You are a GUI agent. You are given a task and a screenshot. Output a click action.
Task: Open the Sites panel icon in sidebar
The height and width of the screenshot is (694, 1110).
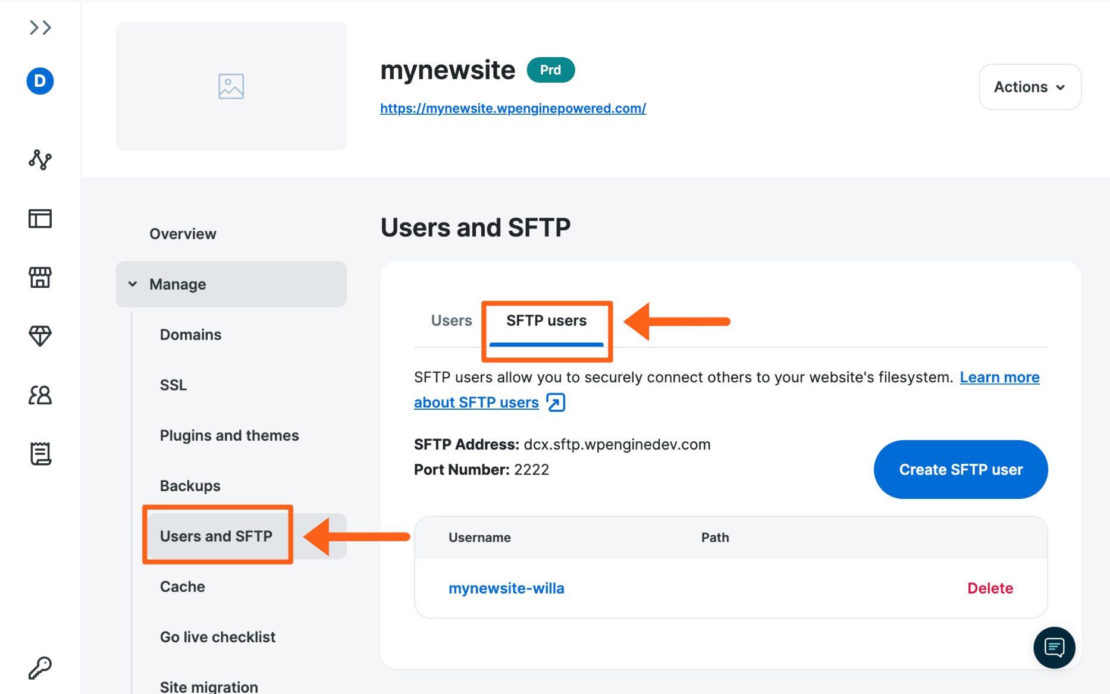click(40, 218)
